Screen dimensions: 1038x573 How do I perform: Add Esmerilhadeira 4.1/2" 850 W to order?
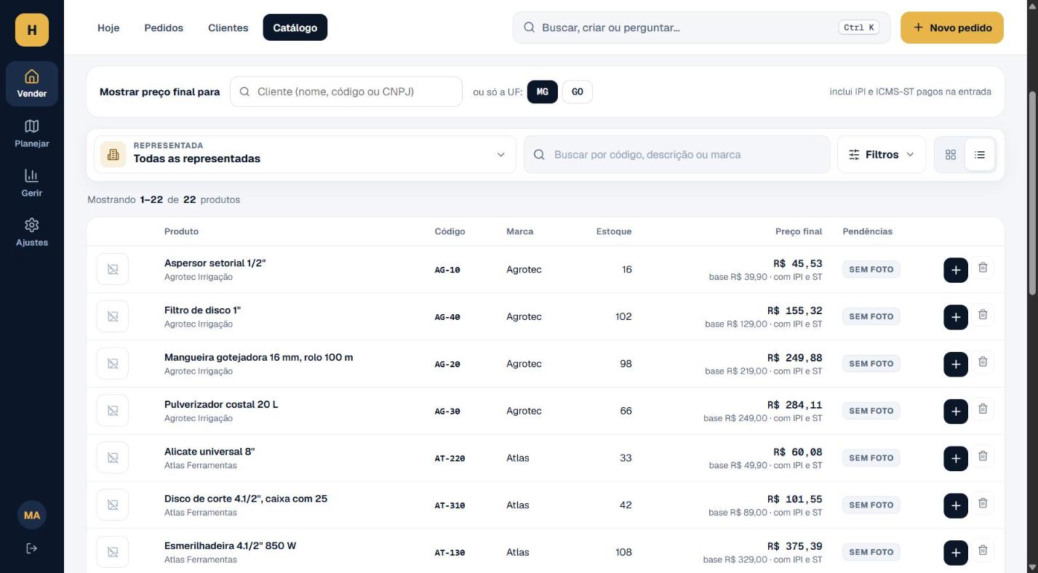[956, 553]
